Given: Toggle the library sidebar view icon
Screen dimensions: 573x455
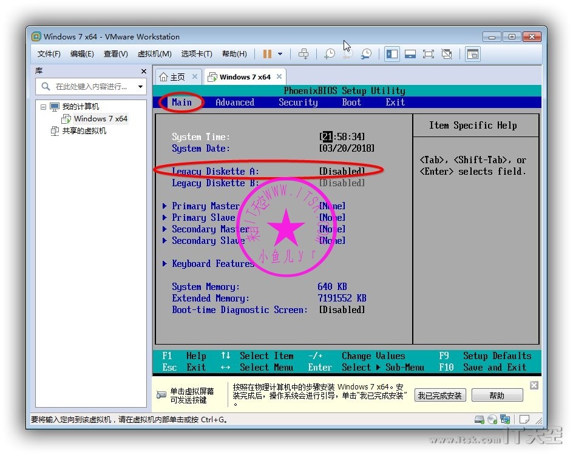Looking at the screenshot, I should [392, 54].
